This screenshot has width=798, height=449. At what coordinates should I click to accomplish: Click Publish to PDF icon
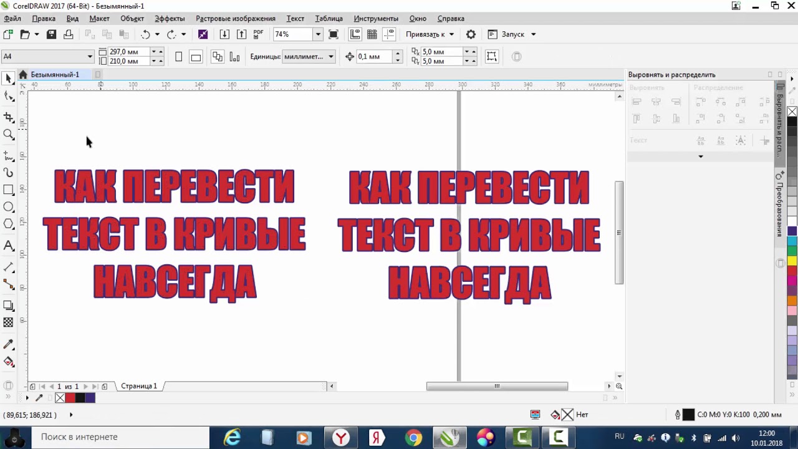[x=258, y=34]
